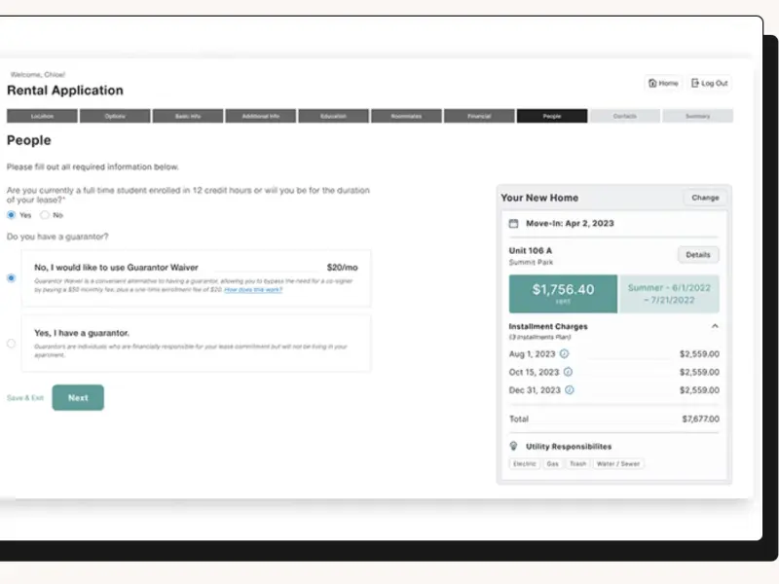Choose the Guarantor Waiver radio option

(x=12, y=277)
